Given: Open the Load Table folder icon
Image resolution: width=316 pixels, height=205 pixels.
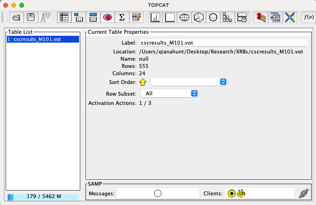Looking at the screenshot, I should 16,18.
